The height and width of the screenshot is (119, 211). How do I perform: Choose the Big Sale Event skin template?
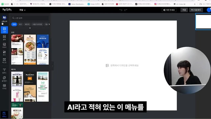pos(30,87)
